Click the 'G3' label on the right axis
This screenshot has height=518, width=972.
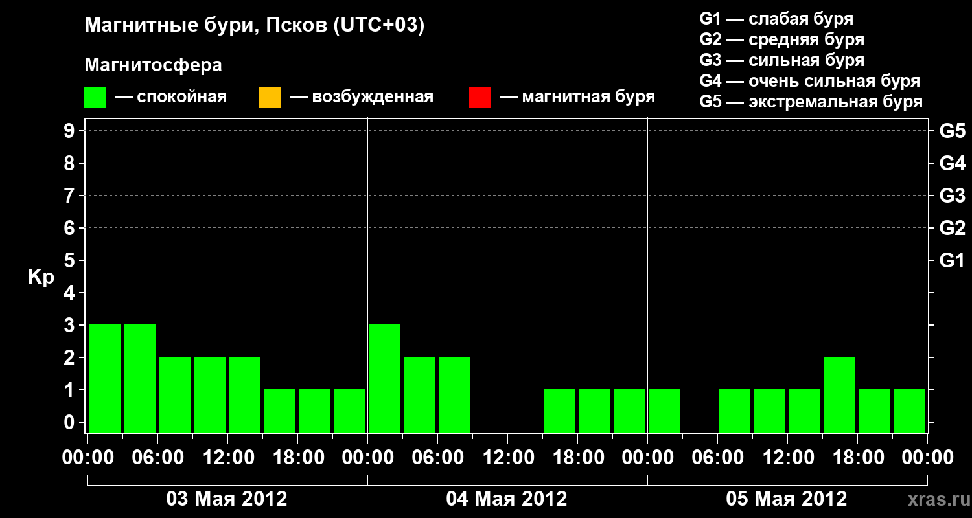click(x=953, y=196)
